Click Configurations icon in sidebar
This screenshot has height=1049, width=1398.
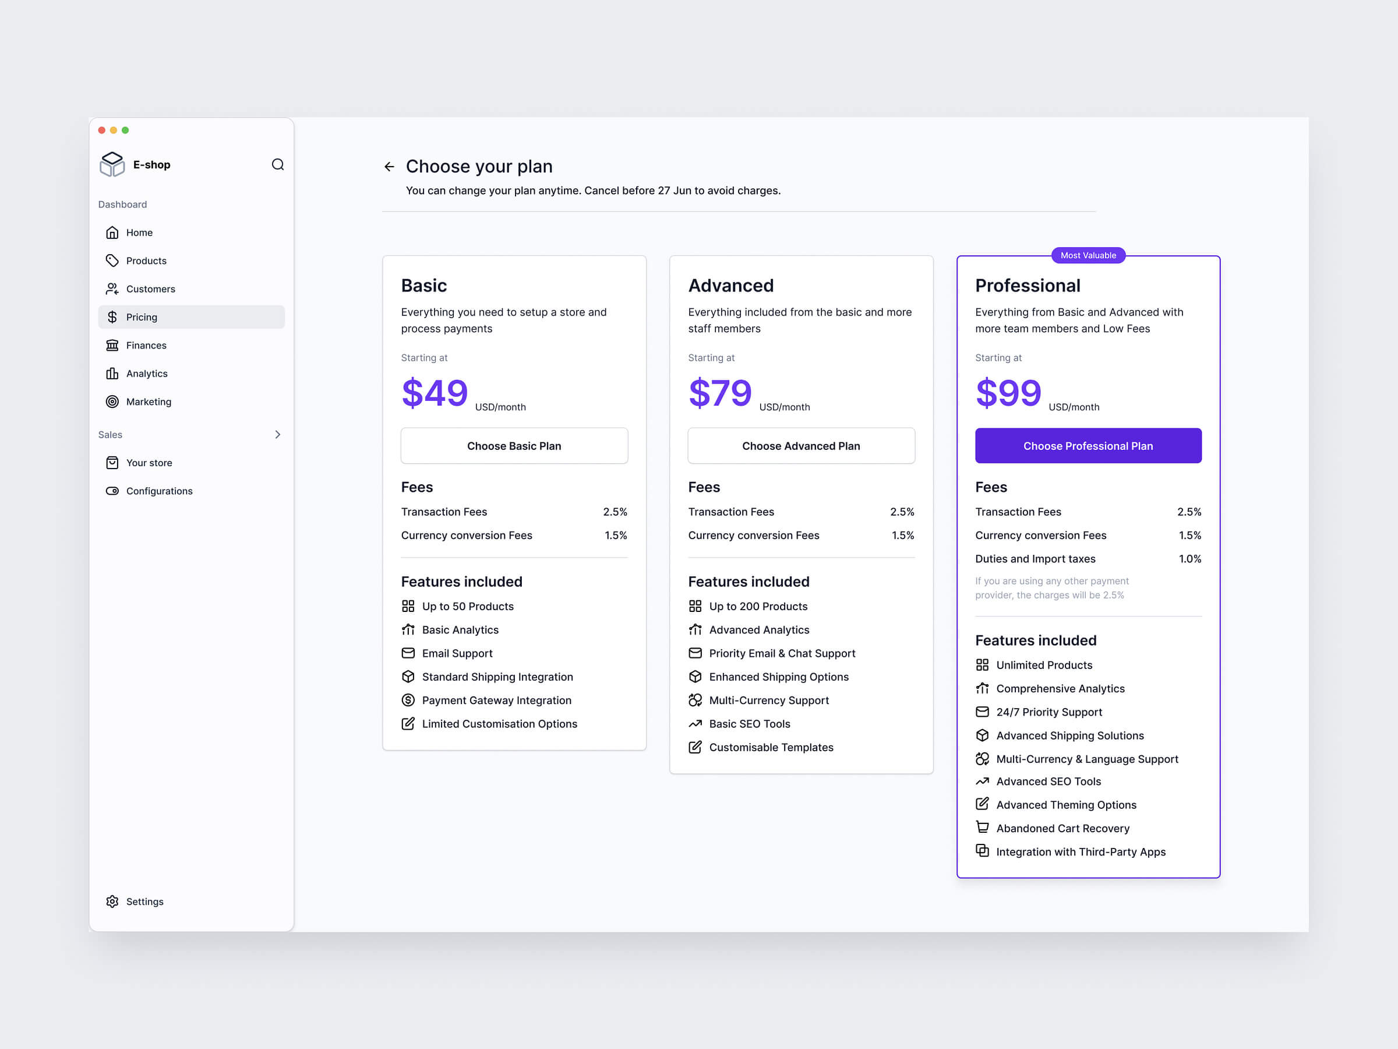tap(112, 490)
